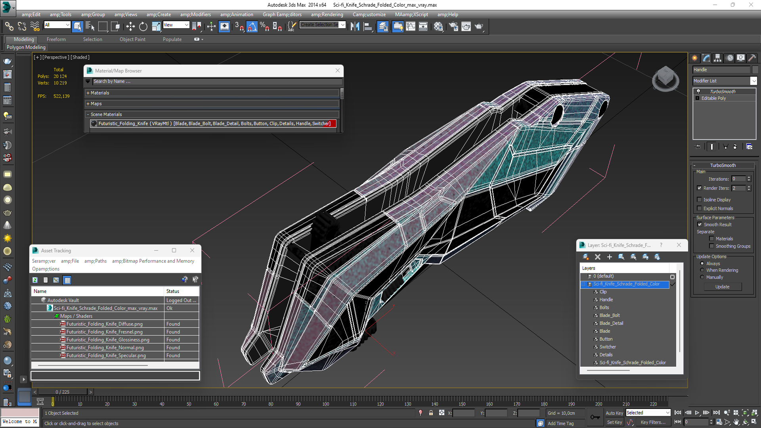This screenshot has height=428, width=761.
Task: Open the Modifier List dropdown
Action: pos(753,81)
